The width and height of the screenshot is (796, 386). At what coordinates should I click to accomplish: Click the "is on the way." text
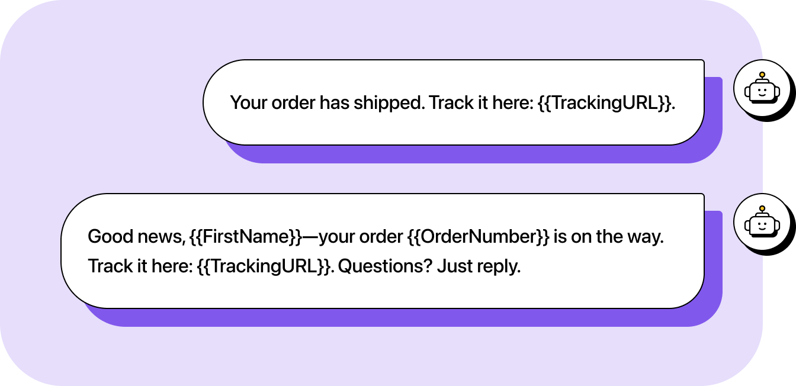[609, 237]
